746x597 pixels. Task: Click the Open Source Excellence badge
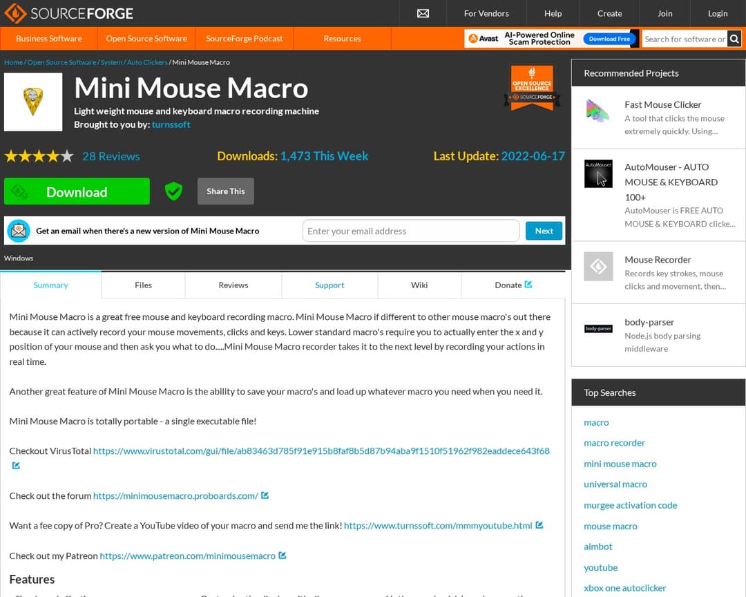click(532, 88)
